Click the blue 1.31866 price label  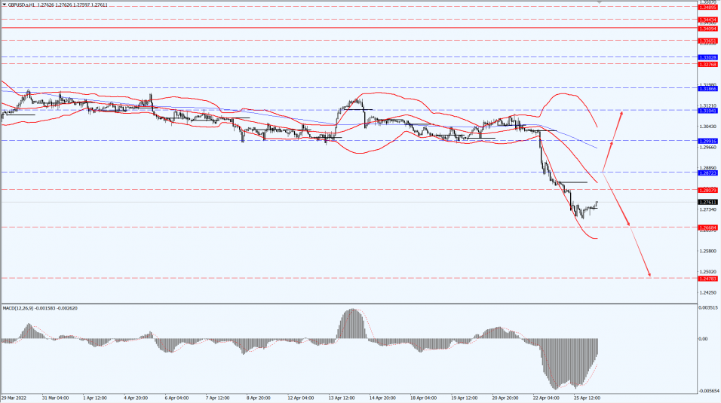point(707,89)
